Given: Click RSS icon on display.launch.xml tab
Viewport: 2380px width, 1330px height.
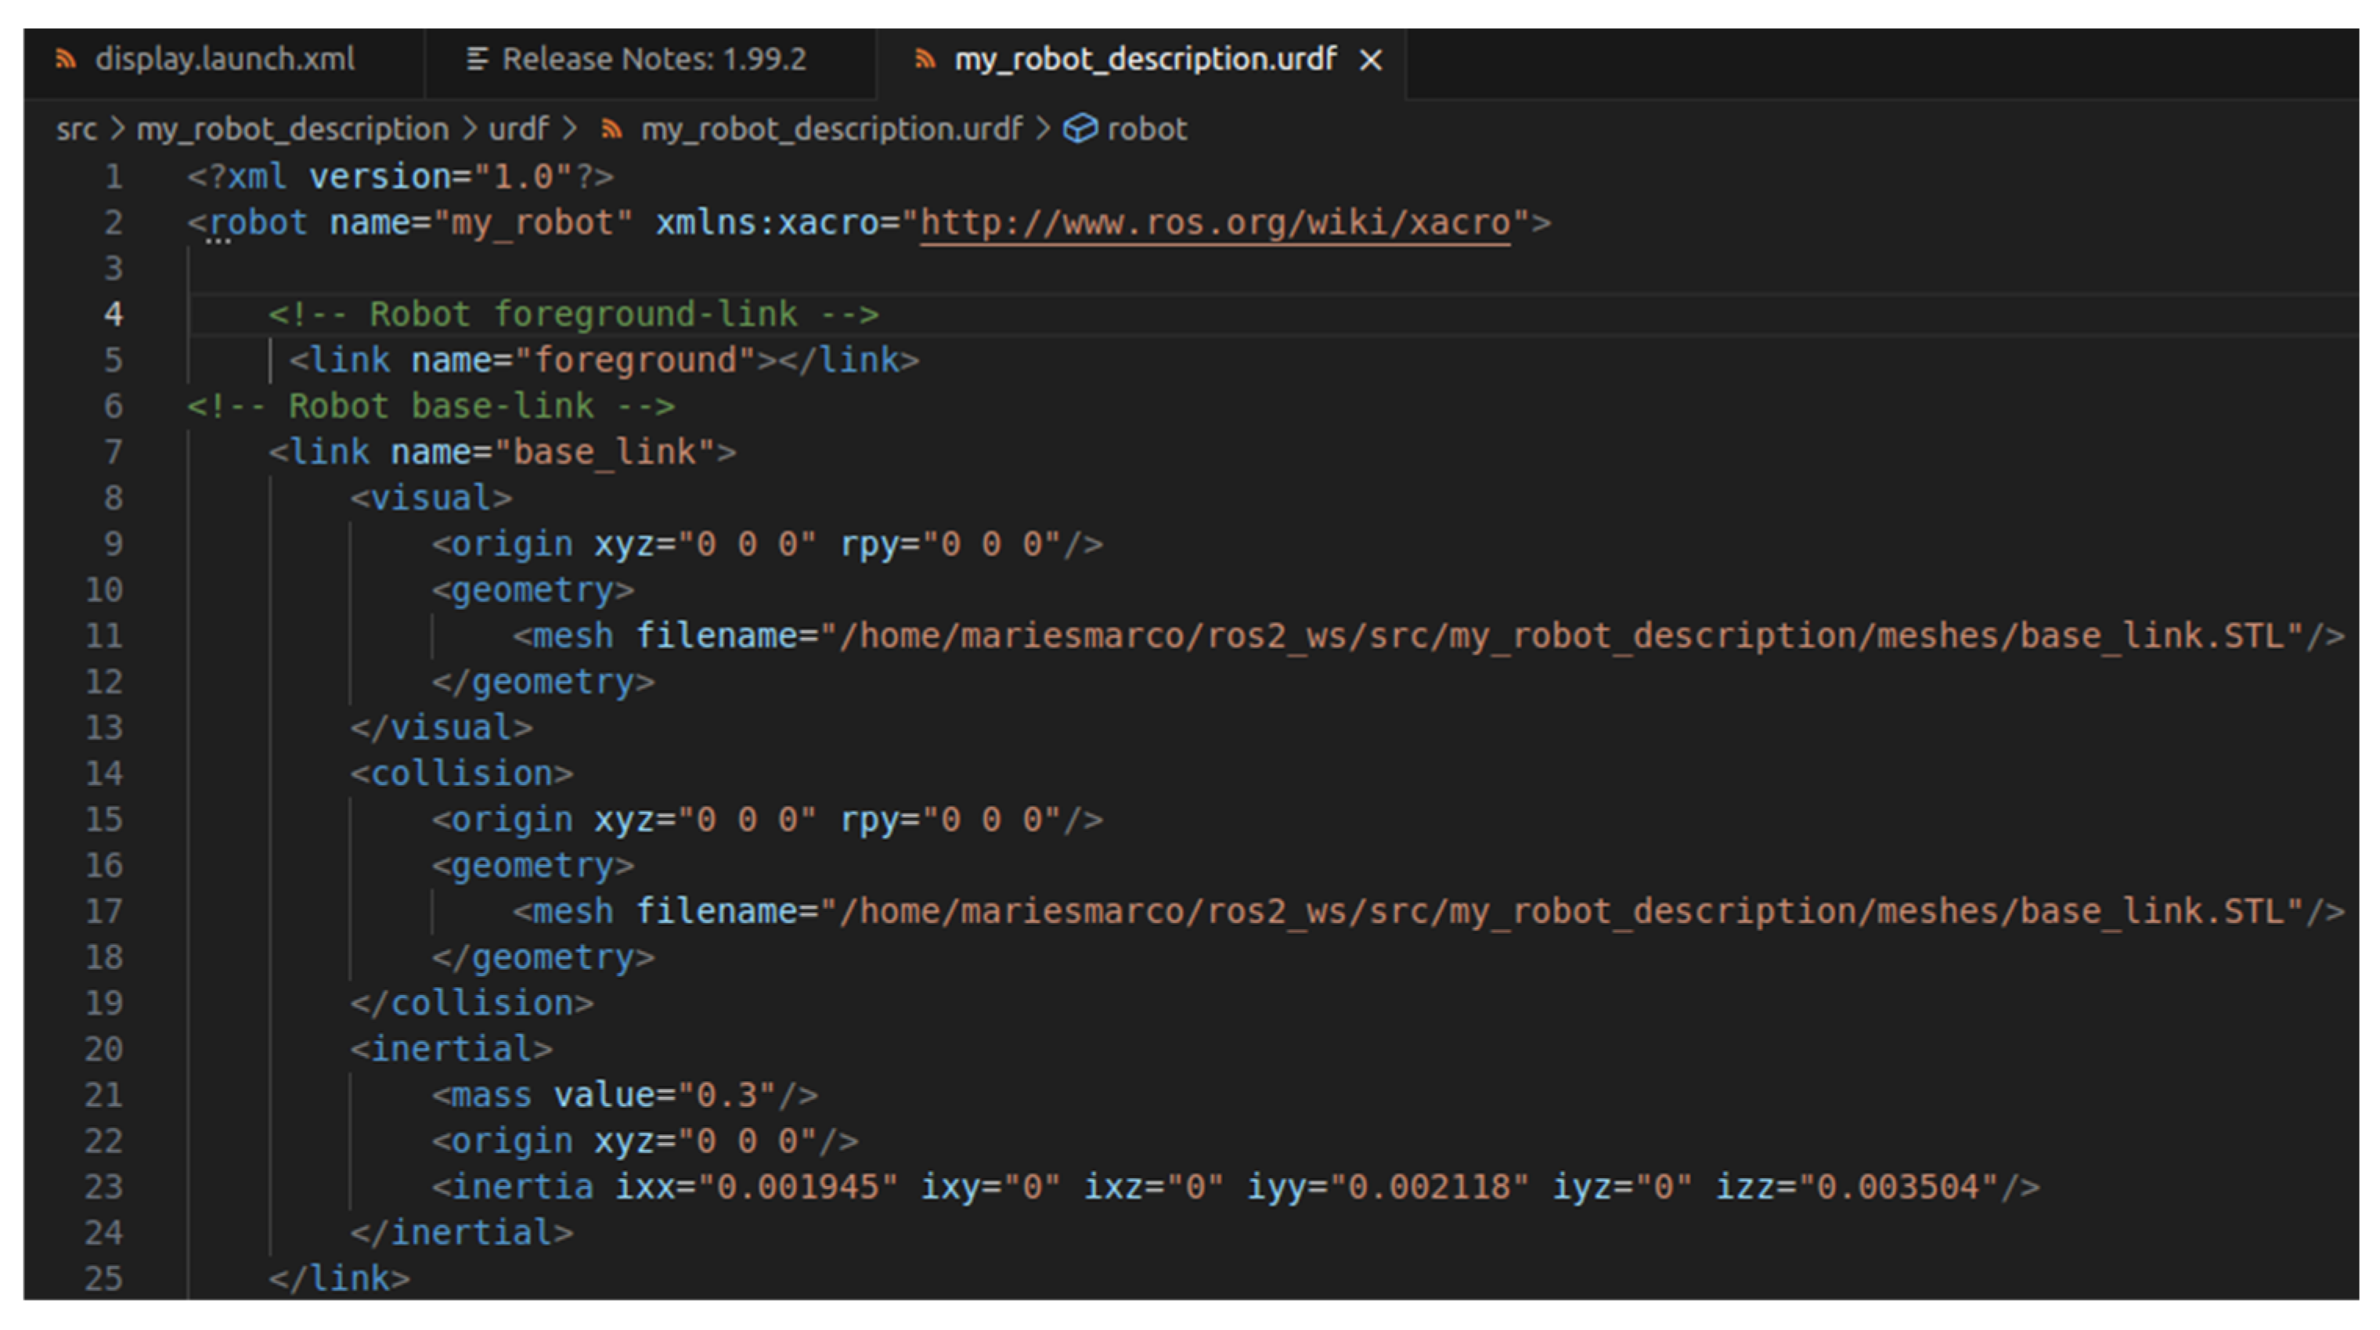Looking at the screenshot, I should [65, 60].
